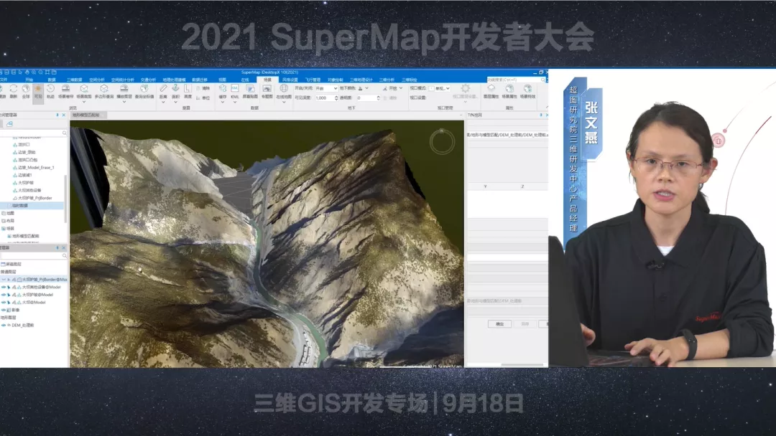
Task: Toggle visibility of 大坝@Model layer
Action: (x=4, y=302)
